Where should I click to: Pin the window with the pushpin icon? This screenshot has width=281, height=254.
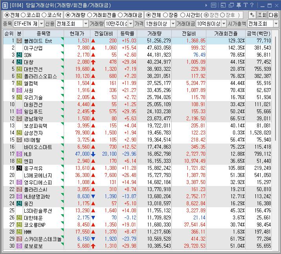tap(239, 6)
